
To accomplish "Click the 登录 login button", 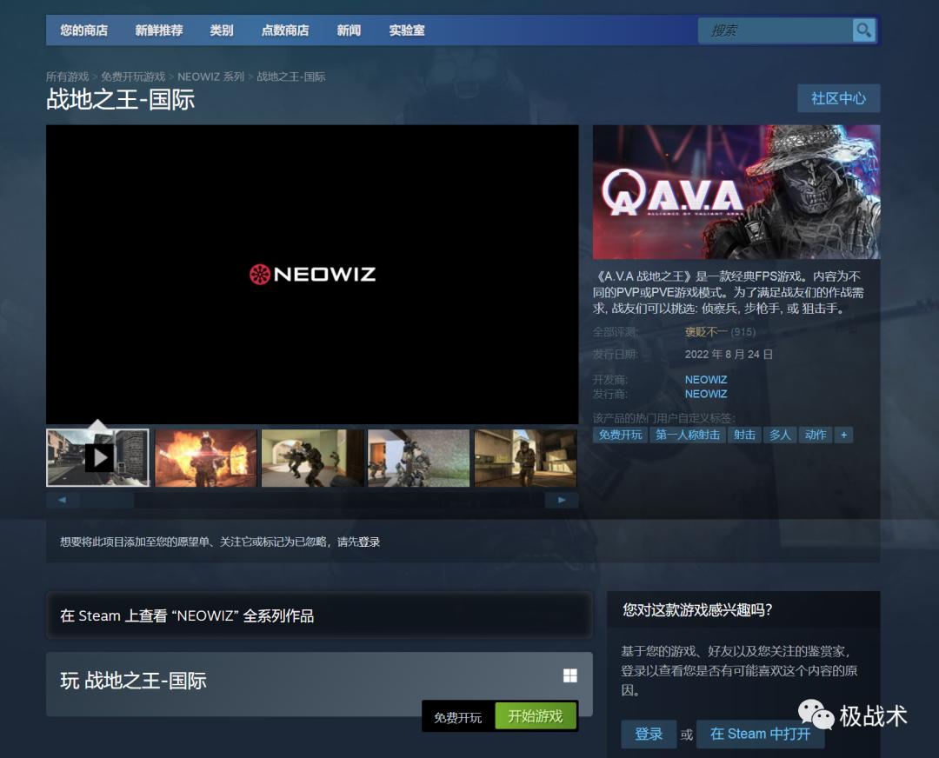I will (648, 734).
